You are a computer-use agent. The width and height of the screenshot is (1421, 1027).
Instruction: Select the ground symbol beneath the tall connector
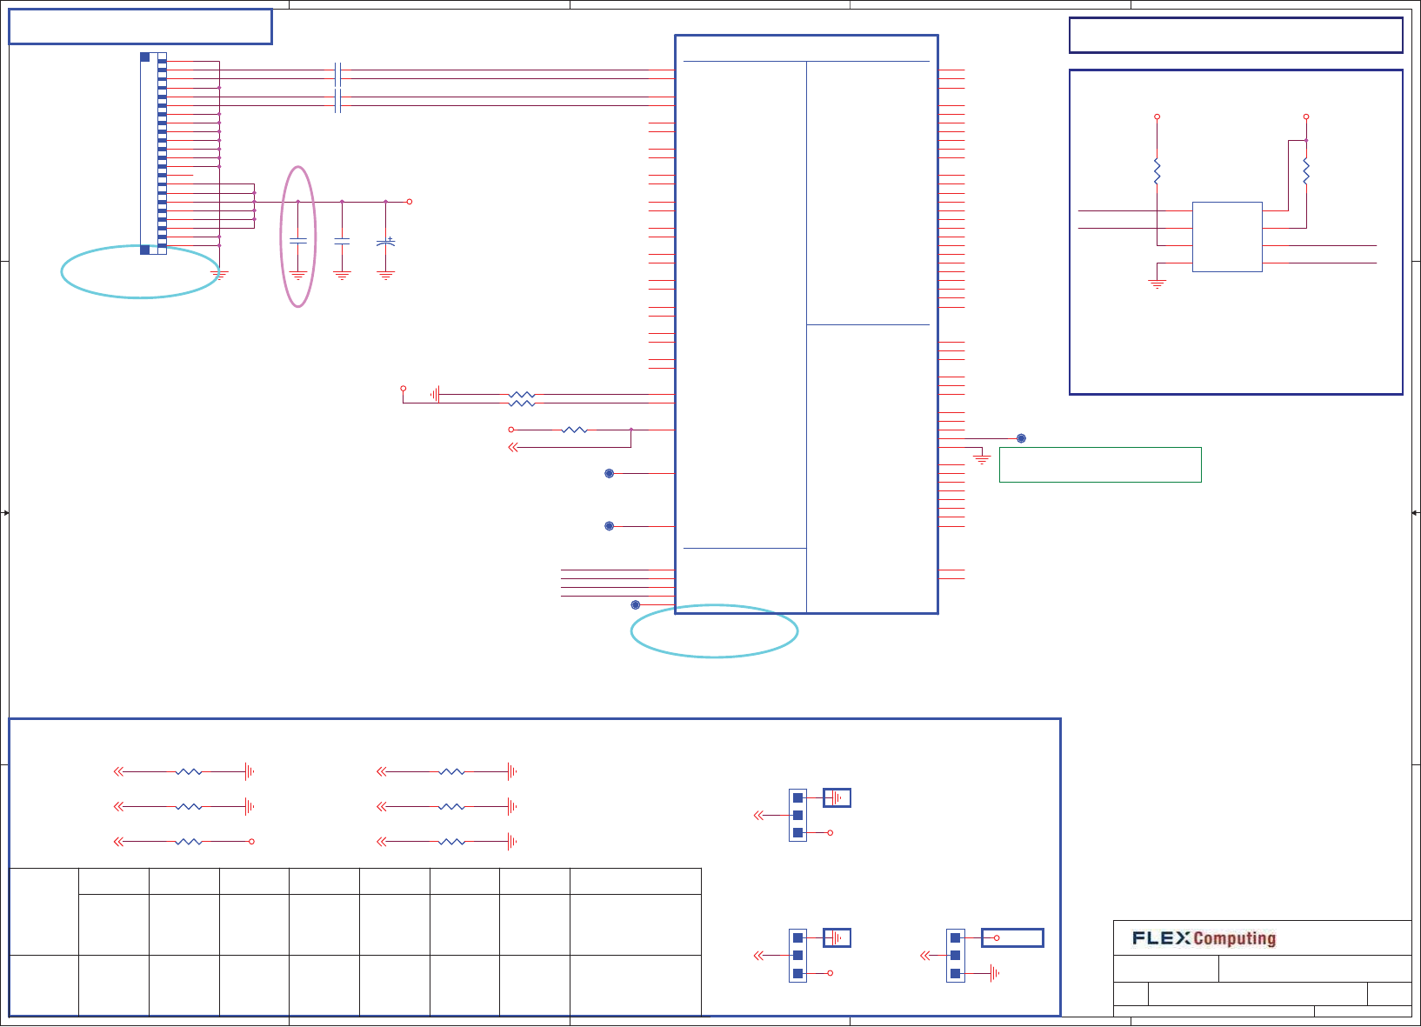[x=219, y=275]
